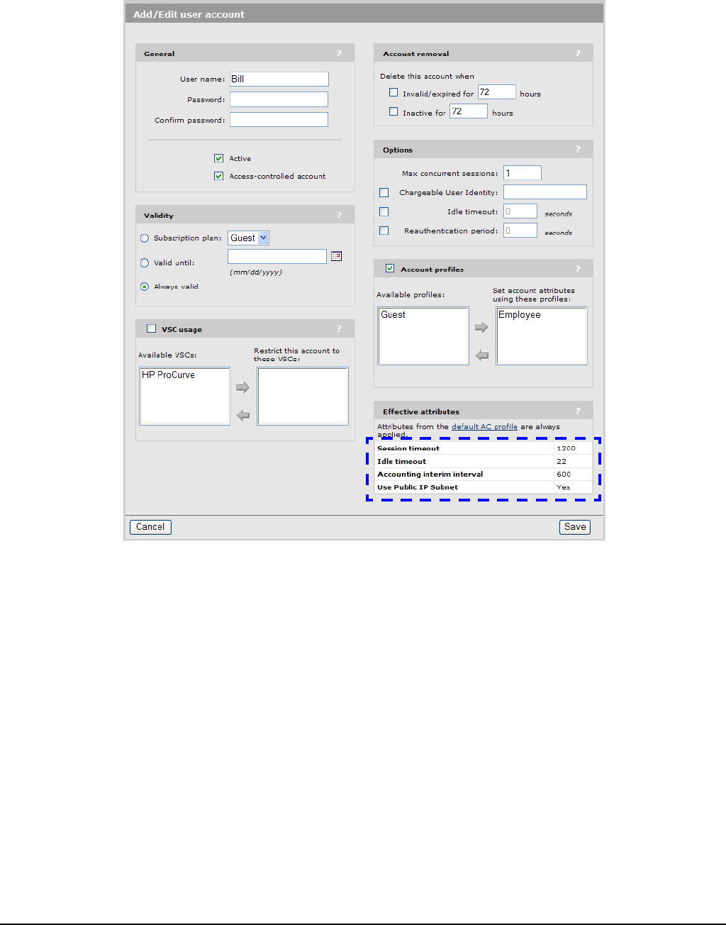Enable deletion when Inactive
726x925 pixels.
393,111
